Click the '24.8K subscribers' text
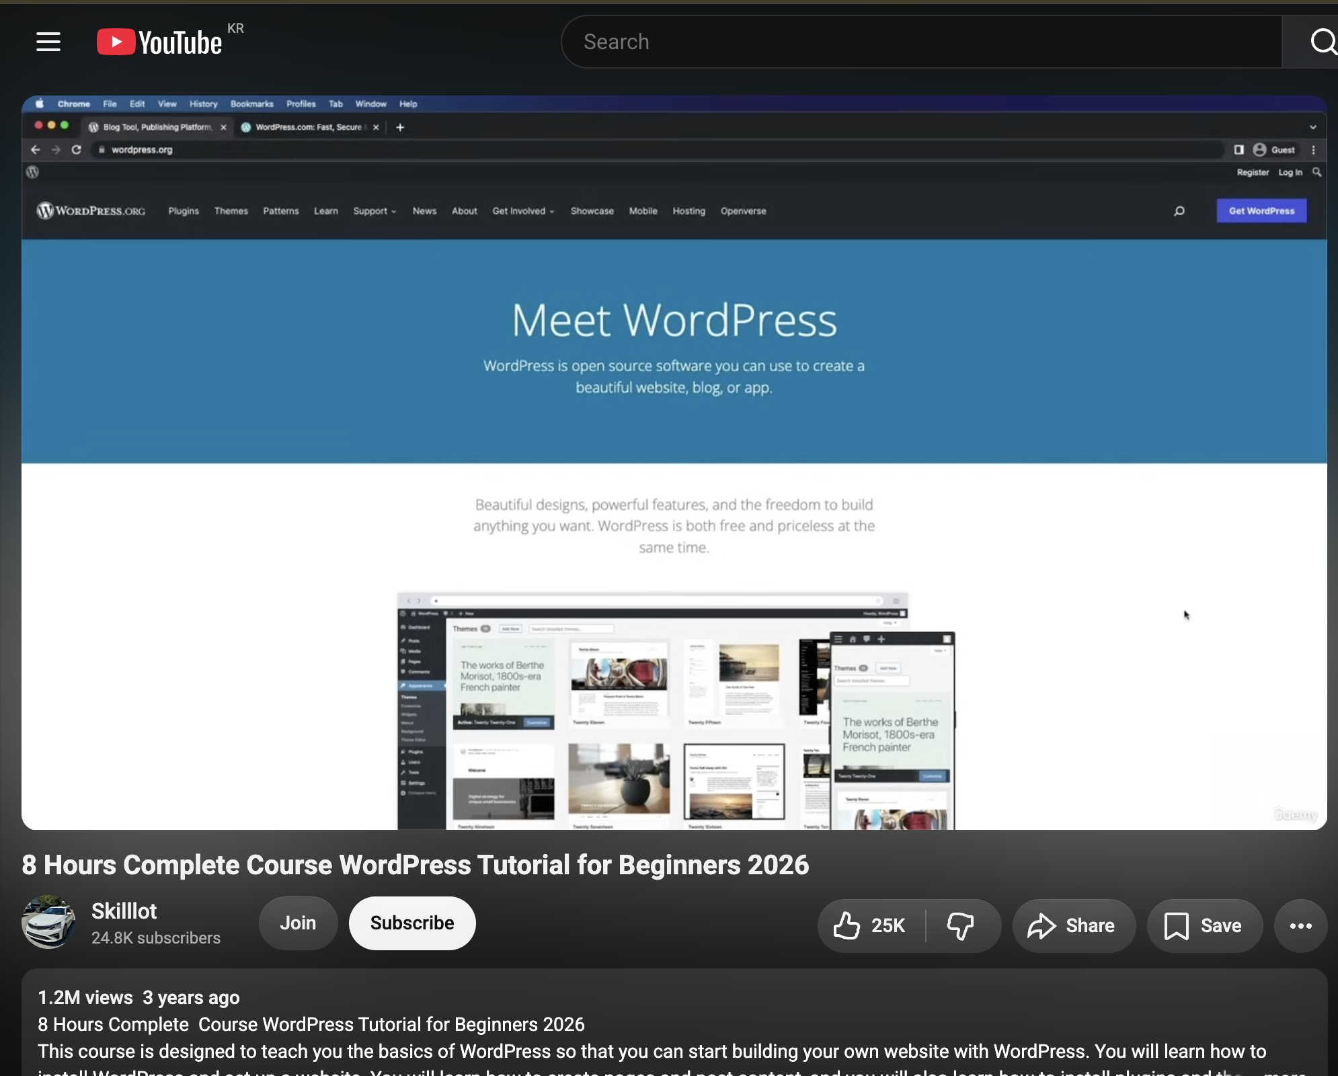This screenshot has height=1076, width=1338. click(x=156, y=937)
